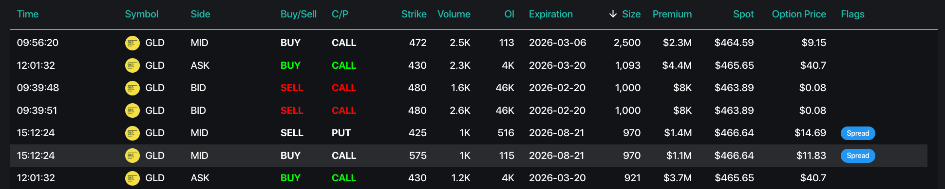Click the GLD icon in the 921 size row
The image size is (945, 189).
tap(132, 178)
